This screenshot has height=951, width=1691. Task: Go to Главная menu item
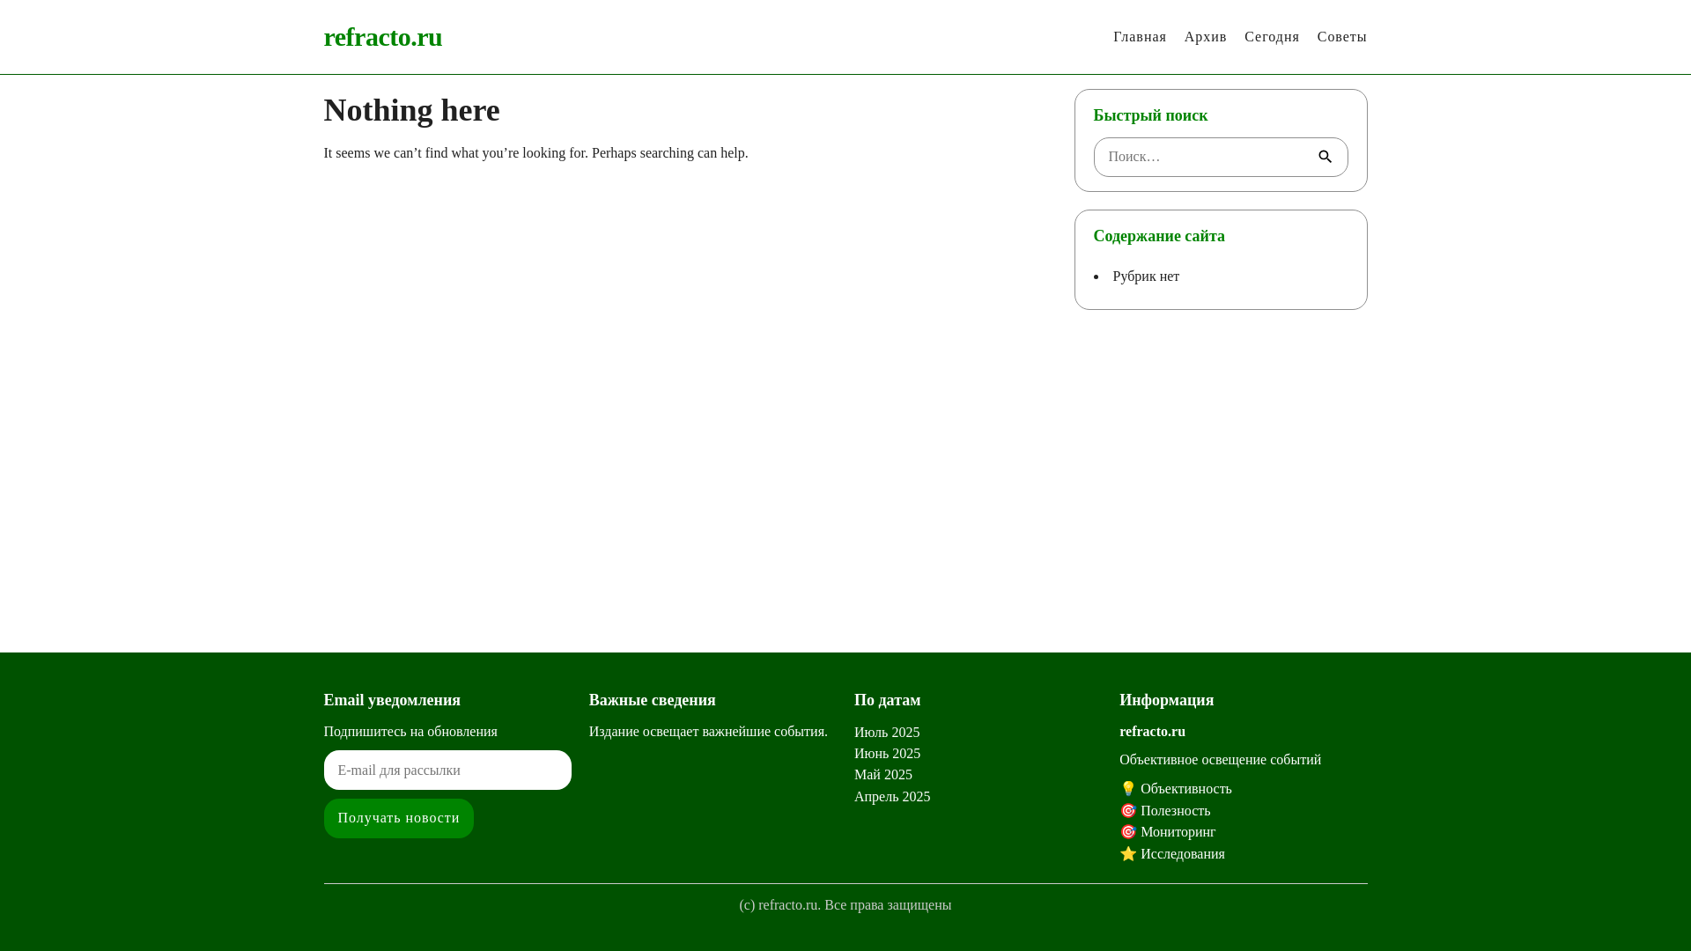click(x=1140, y=37)
